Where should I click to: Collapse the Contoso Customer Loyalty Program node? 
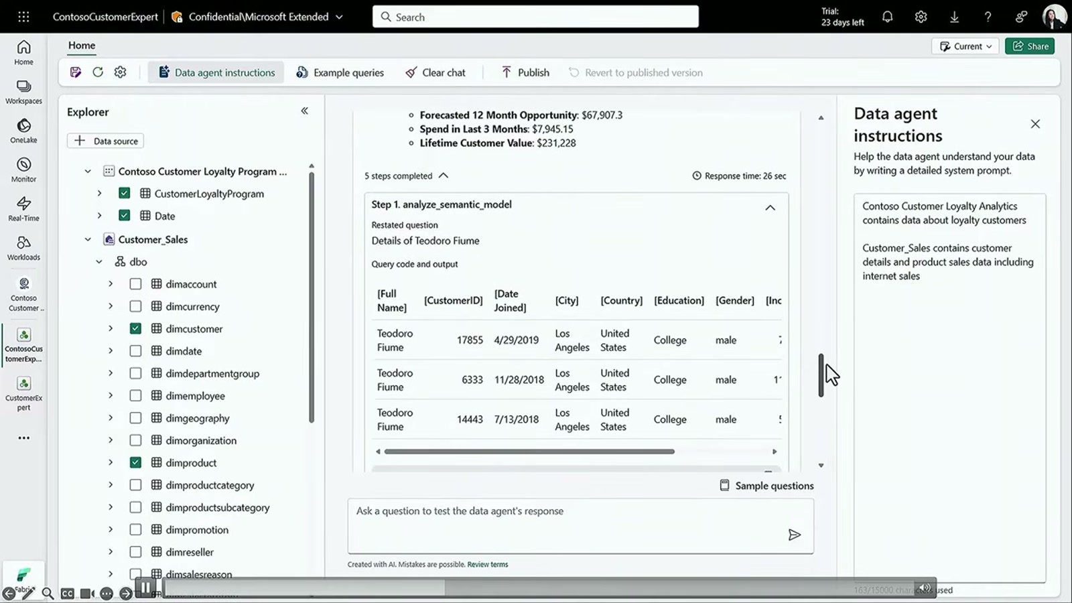click(88, 172)
